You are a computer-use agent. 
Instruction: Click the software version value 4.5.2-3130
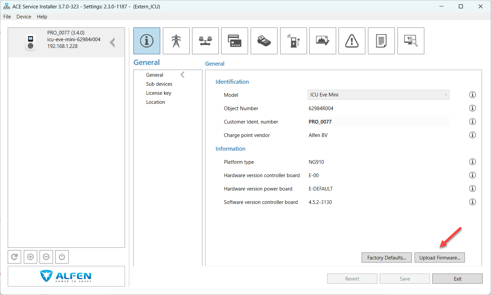pyautogui.click(x=320, y=202)
